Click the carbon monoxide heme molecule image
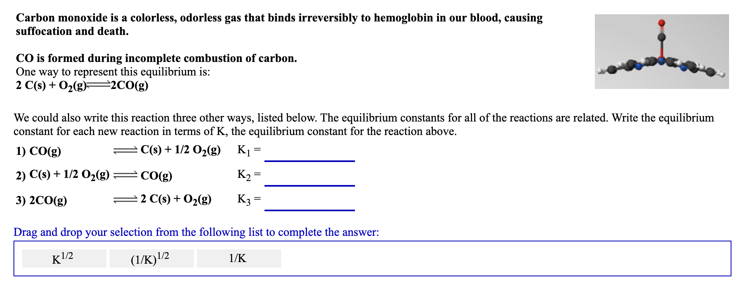Screen dimensions: 737x297 click(x=662, y=52)
